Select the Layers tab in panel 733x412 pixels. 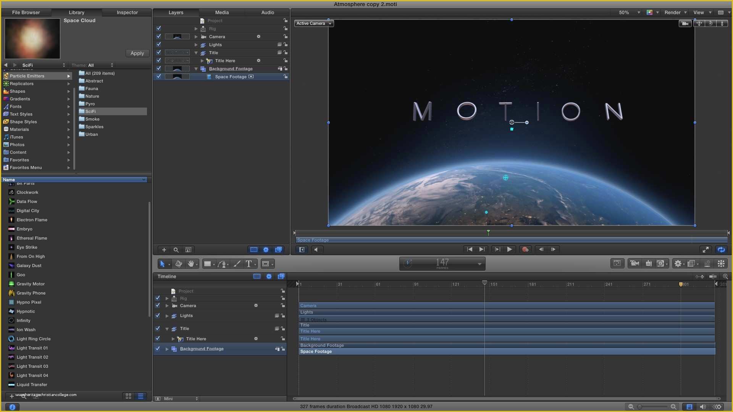click(x=176, y=12)
